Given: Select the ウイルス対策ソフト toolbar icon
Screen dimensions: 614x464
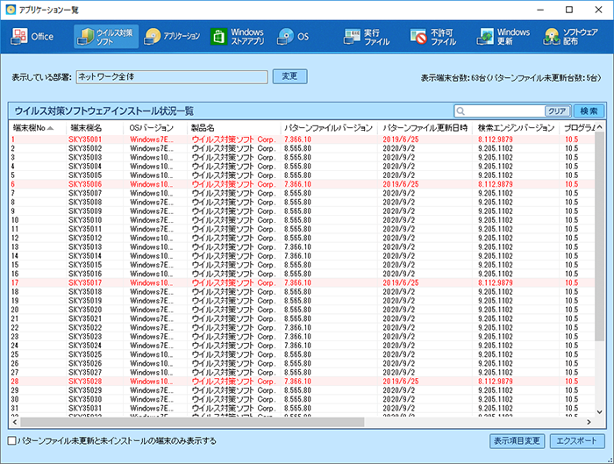Looking at the screenshot, I should click(x=106, y=37).
